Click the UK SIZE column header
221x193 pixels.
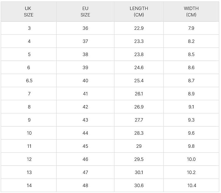(x=29, y=12)
